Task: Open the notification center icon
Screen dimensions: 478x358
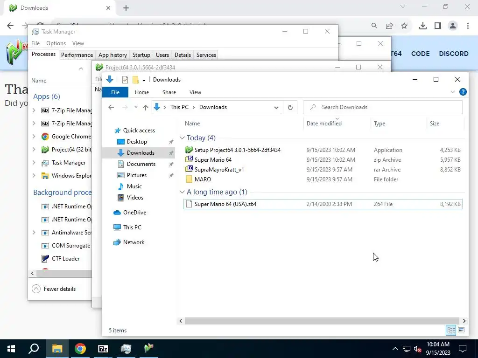Action: [x=463, y=349]
